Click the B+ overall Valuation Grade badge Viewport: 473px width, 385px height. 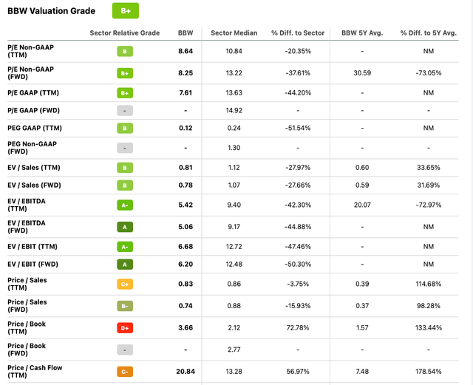point(126,11)
